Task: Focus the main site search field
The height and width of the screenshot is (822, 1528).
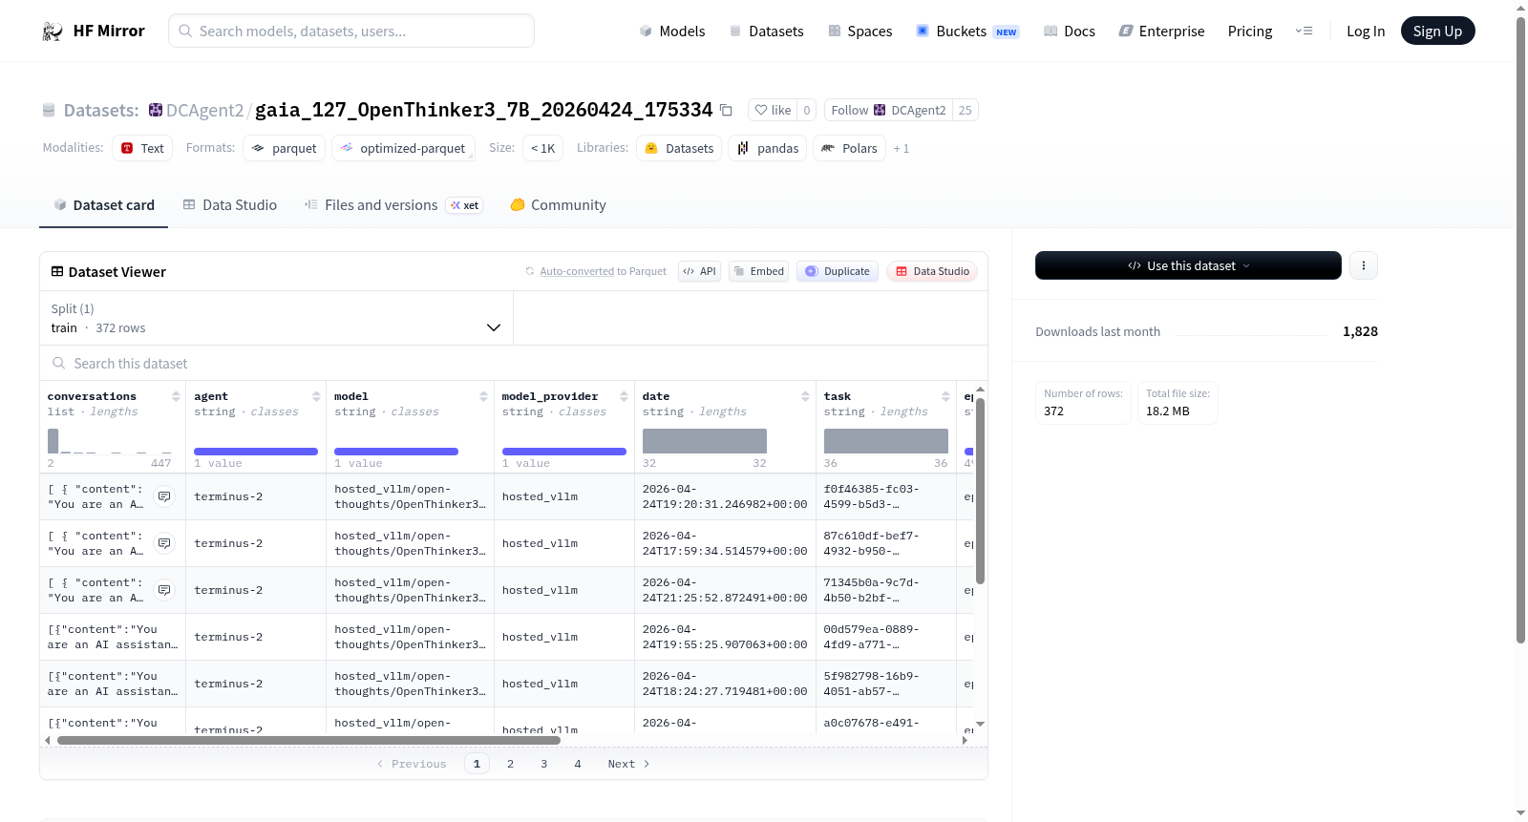Action: pos(351,31)
